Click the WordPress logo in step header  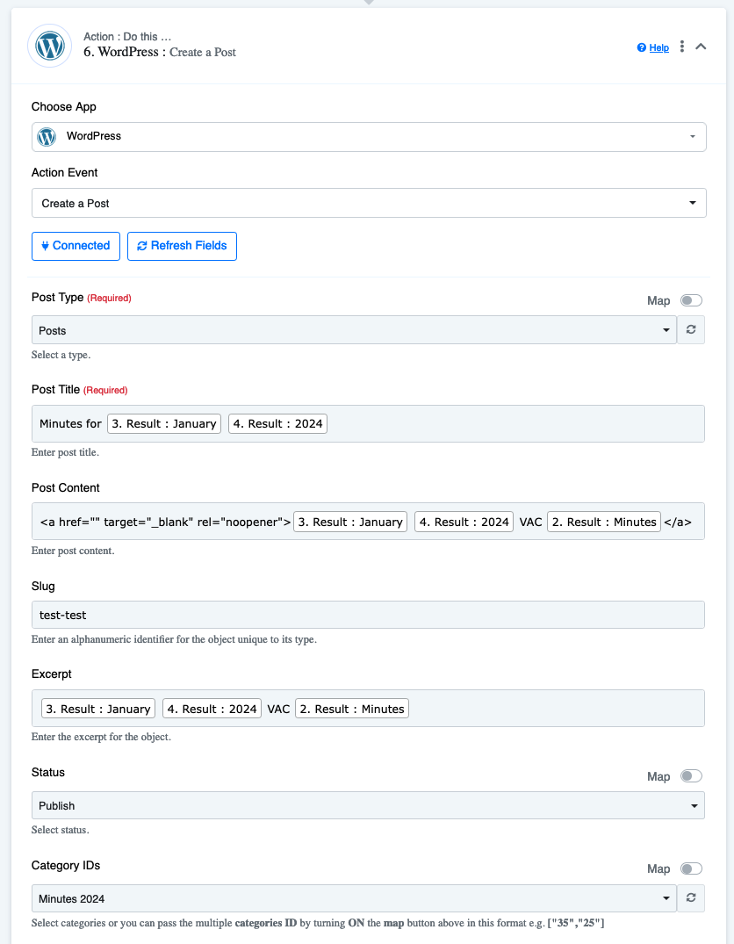(x=49, y=46)
